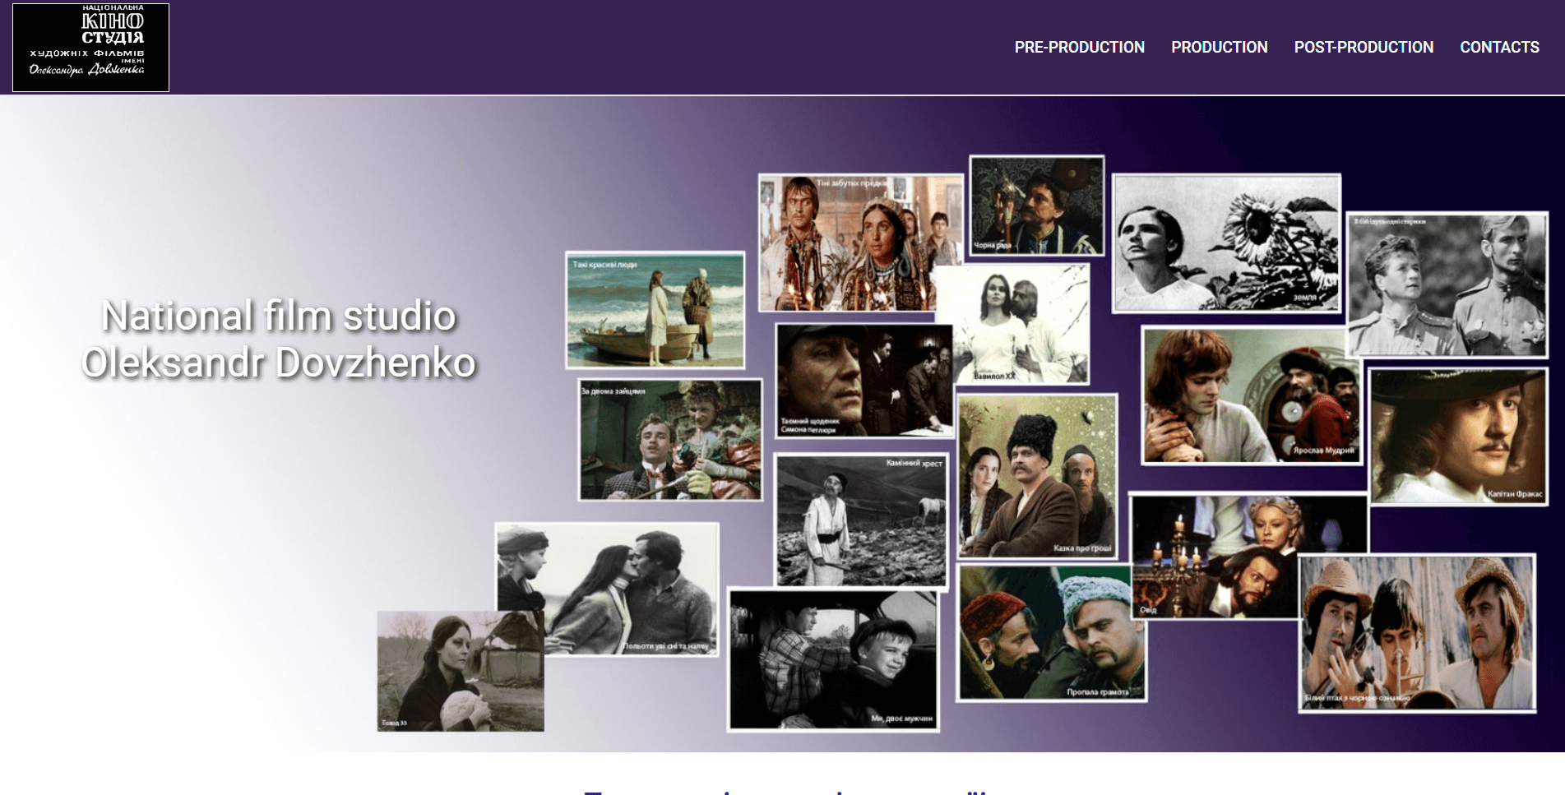Viewport: 1565px width, 795px height.
Task: Click the 'National film studio Oleksandr Dovzhenko' heading
Action: (279, 339)
